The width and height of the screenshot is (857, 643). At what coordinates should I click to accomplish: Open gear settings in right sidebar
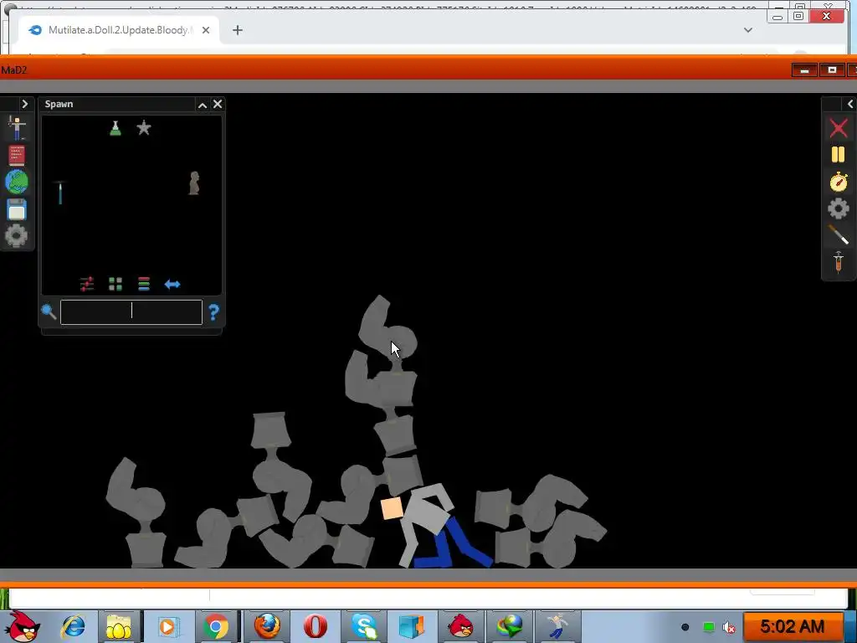point(839,208)
